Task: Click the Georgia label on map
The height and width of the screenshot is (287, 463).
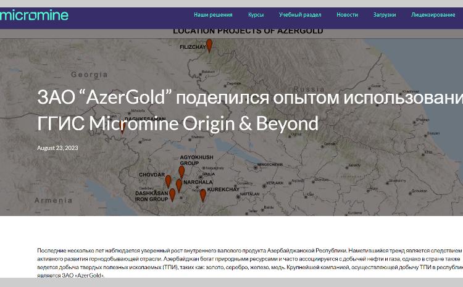Action: click(x=89, y=75)
